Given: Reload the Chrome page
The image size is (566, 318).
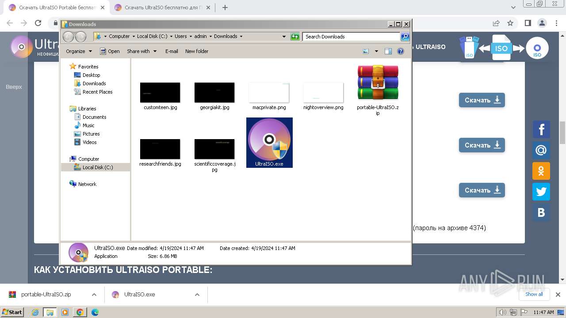Looking at the screenshot, I should tap(38, 23).
